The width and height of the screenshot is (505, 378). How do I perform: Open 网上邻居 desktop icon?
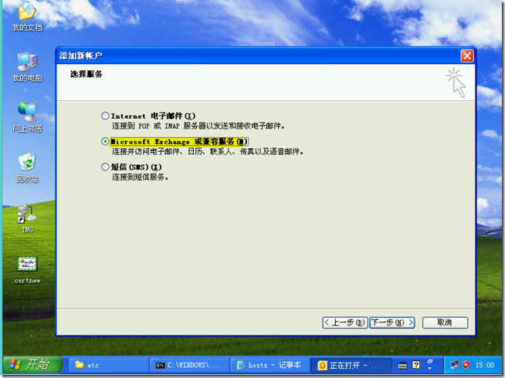pyautogui.click(x=27, y=117)
